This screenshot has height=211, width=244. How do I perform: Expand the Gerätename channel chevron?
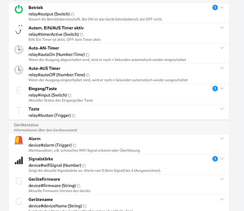point(222,199)
